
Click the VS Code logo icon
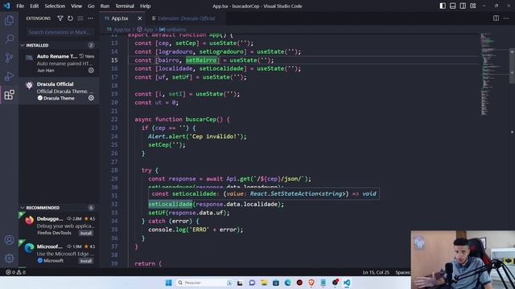(x=6, y=6)
